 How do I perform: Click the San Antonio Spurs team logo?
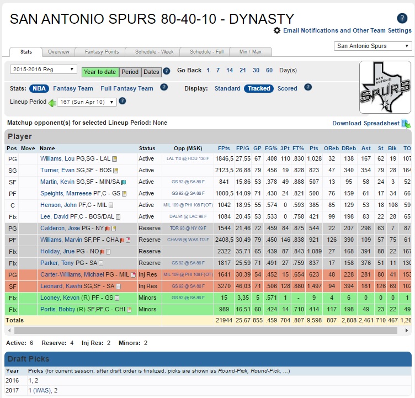(385, 87)
